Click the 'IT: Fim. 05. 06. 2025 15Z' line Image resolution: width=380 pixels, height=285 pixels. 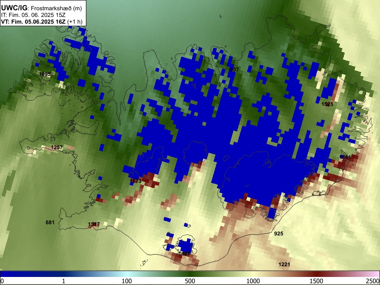point(33,15)
